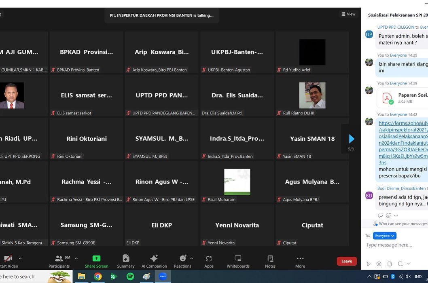428x283 pixels.
Task: Open the View layout menu
Action: [348, 14]
